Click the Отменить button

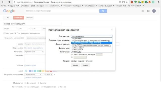29,18
